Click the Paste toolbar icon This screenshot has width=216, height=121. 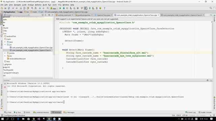(28, 8)
